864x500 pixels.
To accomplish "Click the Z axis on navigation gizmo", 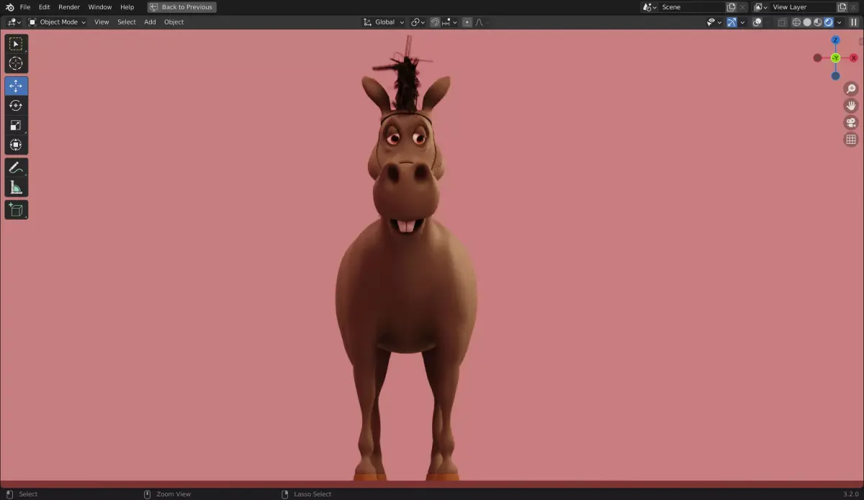I will click(835, 40).
